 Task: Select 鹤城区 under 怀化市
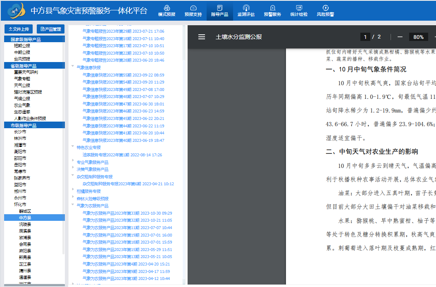25,211
